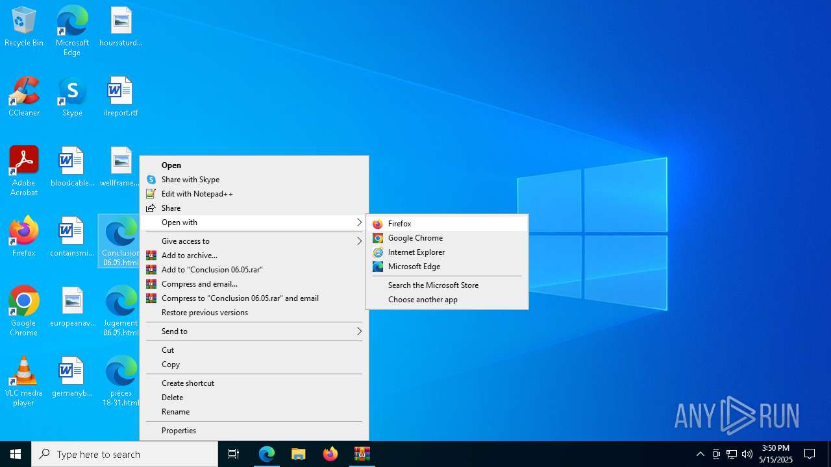Choose Create shortcut
831x467 pixels.
pyautogui.click(x=254, y=383)
